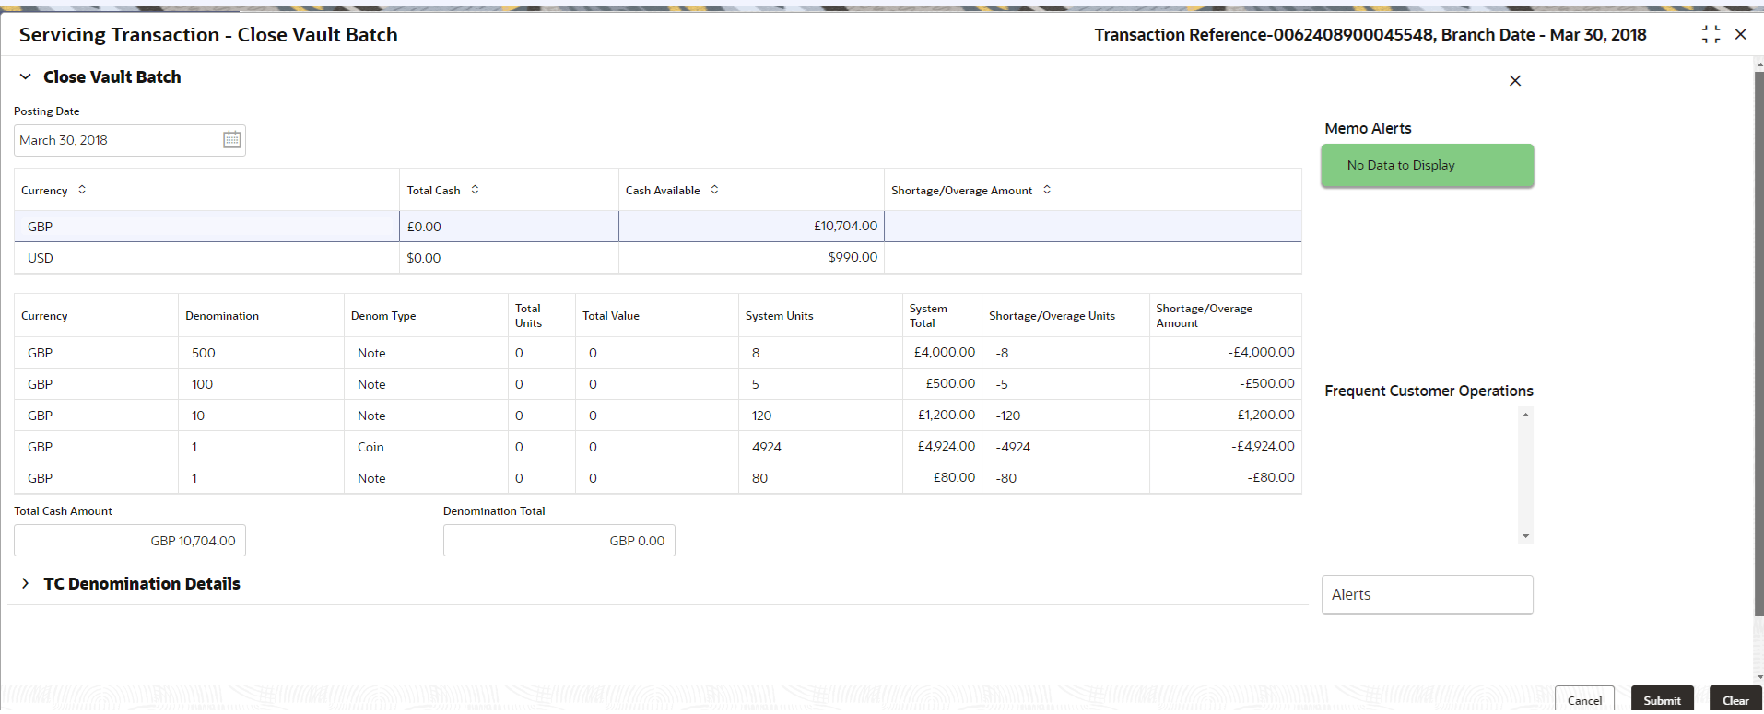Click the Denomination Total field
Viewport: 1764px width, 714px height.
(559, 541)
